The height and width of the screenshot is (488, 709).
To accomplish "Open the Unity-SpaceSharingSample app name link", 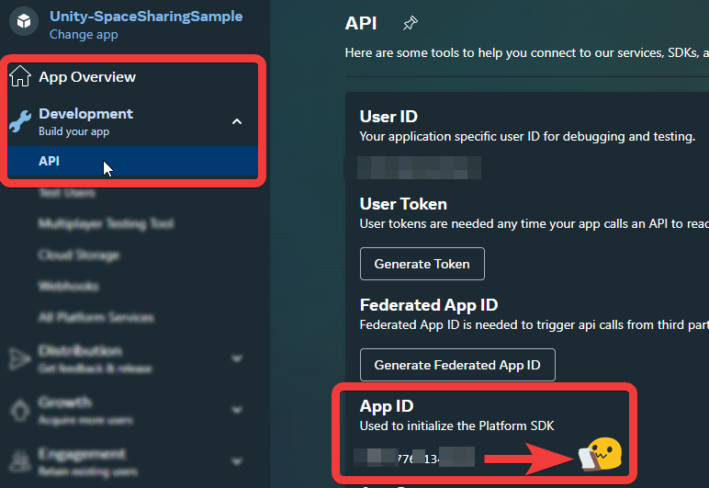I will point(146,17).
